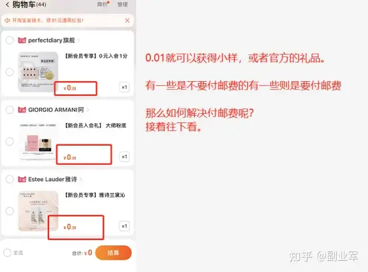This screenshot has height=272, width=368.
Task: Select all items from the GIORGIO ARMANI store
Action: click(9, 110)
